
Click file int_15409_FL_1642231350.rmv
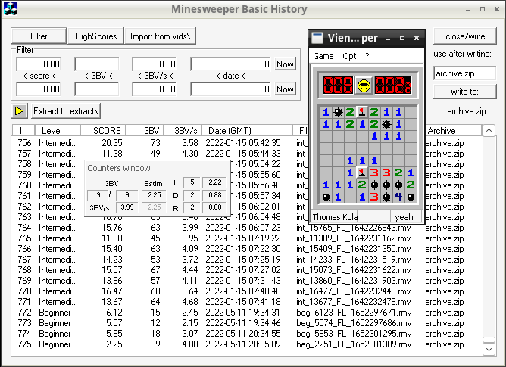click(x=354, y=249)
